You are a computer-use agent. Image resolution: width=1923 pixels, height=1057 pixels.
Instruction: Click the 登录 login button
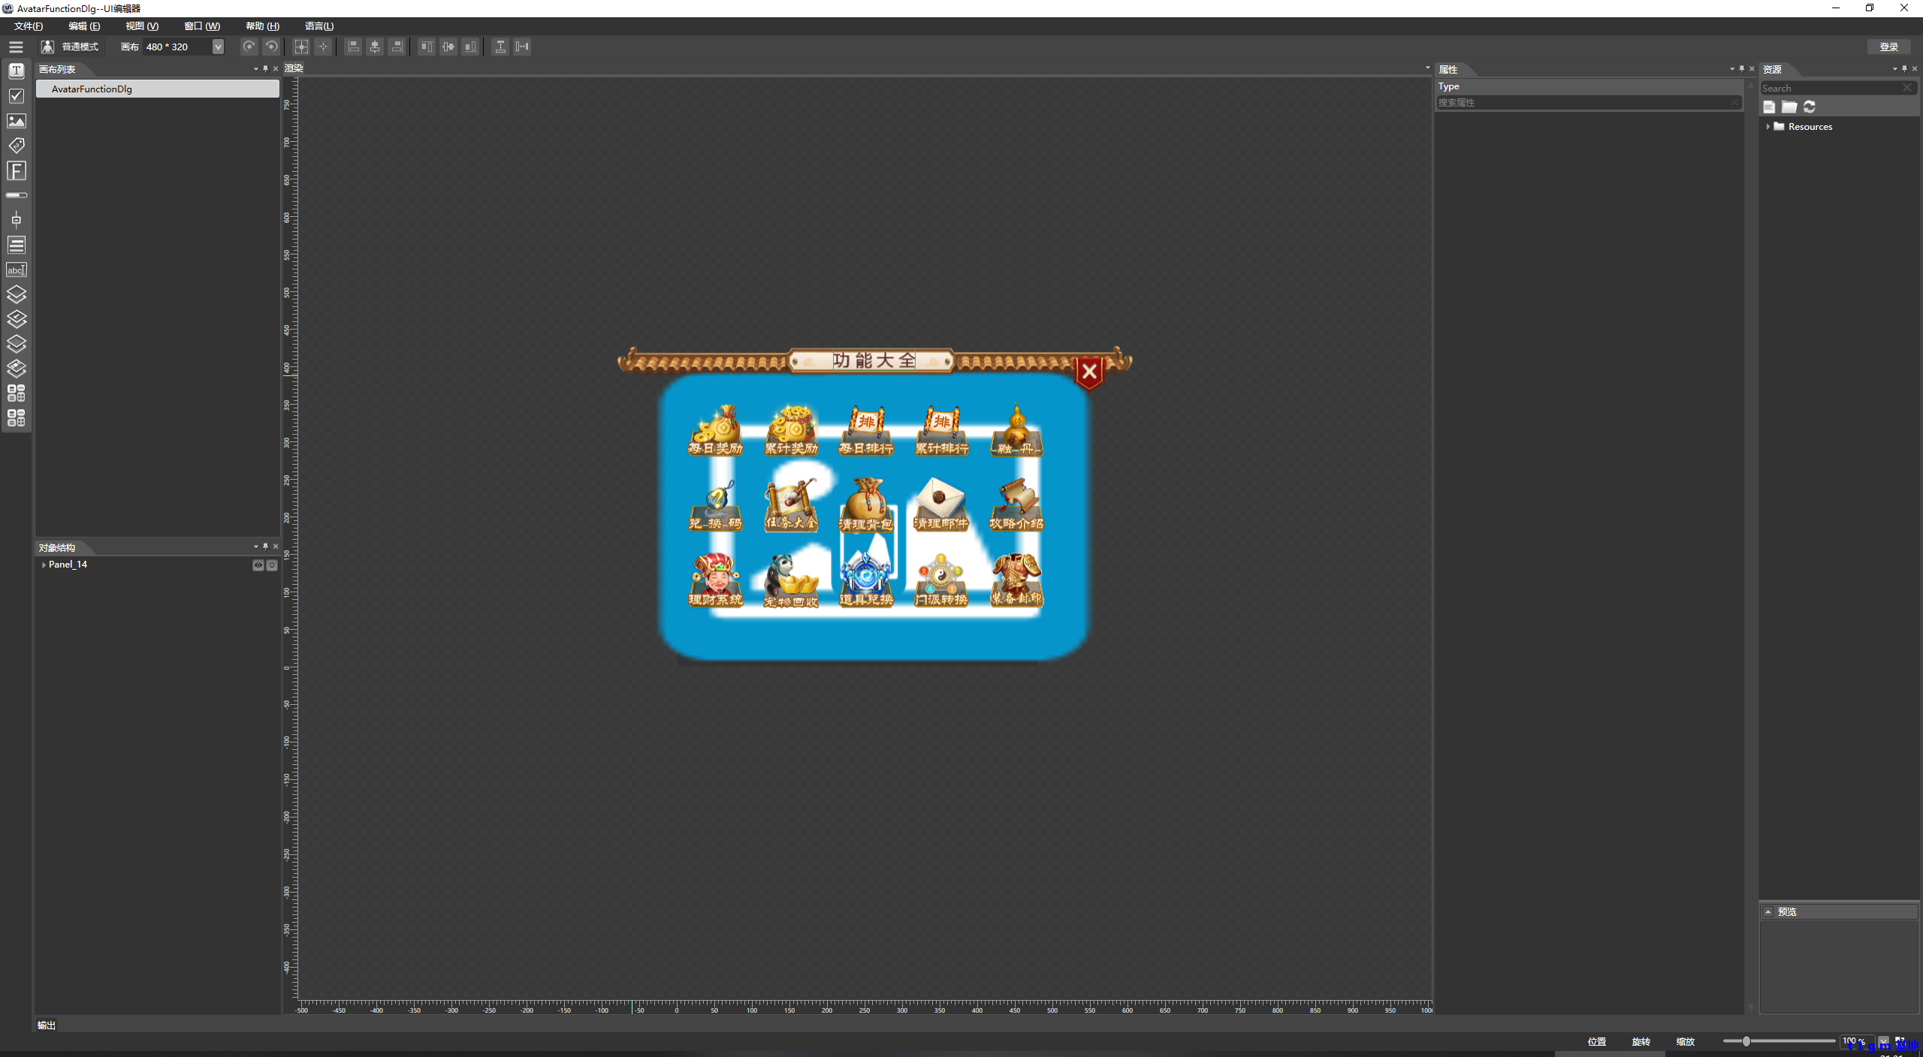pos(1888,47)
